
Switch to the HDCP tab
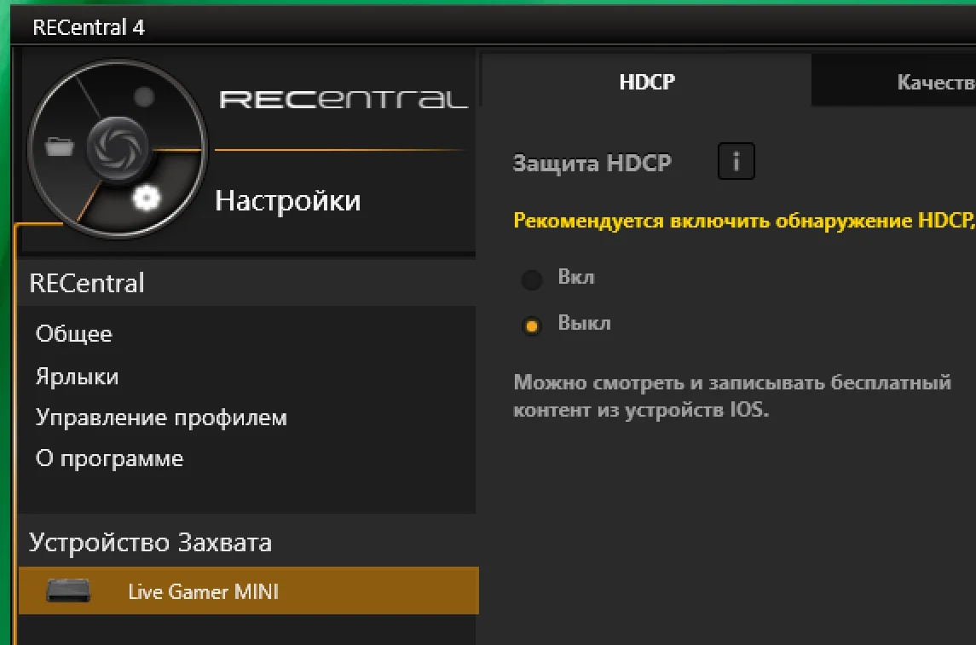point(647,82)
